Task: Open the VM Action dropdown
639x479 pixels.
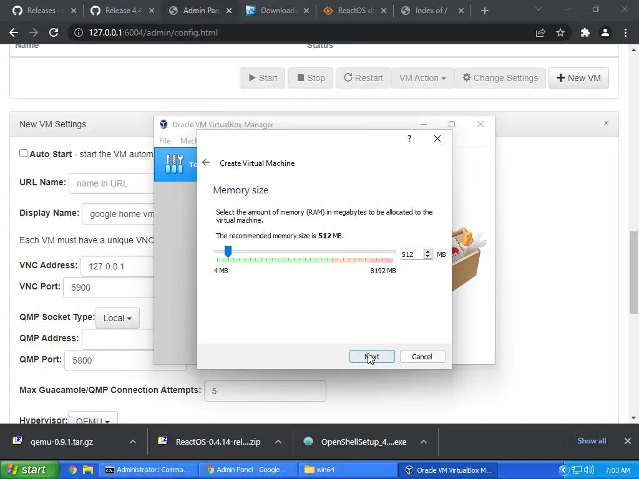Action: (422, 78)
